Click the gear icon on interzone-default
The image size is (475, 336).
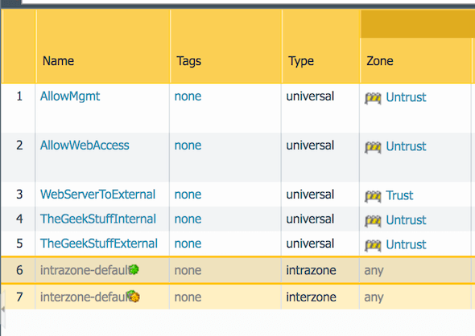[134, 296]
